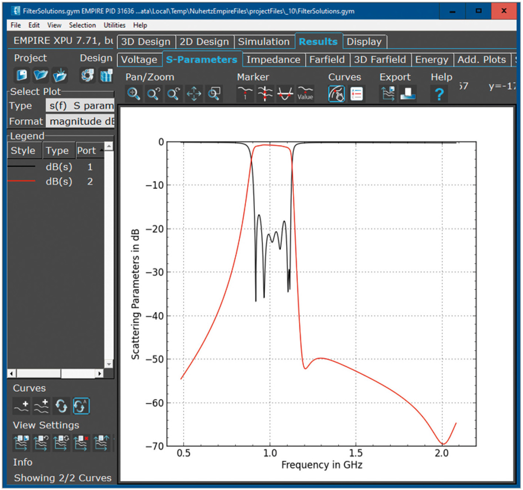Click the legend horizontal scrollbar left arrow

pyautogui.click(x=11, y=374)
